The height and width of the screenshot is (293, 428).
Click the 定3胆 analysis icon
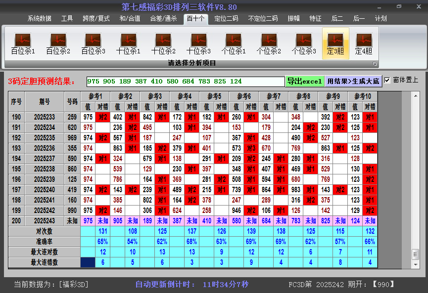click(335, 43)
